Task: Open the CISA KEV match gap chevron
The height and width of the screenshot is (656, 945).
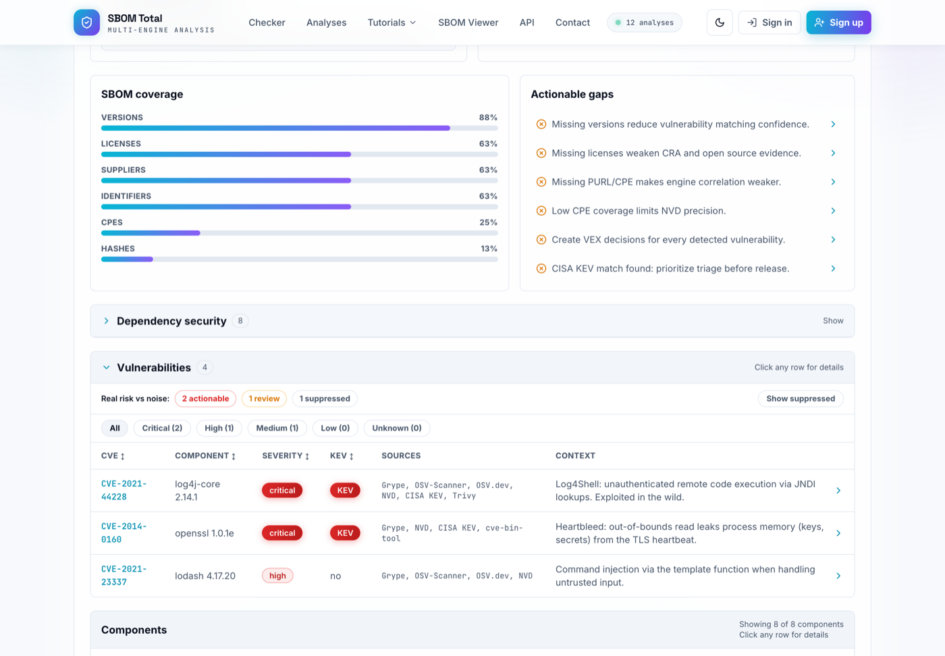Action: point(833,269)
